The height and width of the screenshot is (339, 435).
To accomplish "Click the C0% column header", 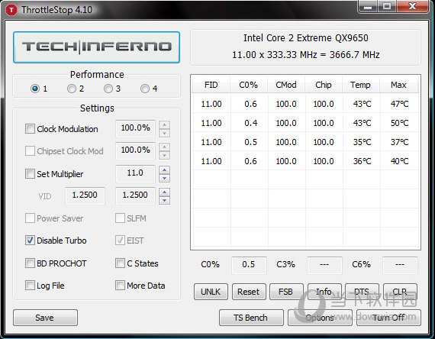I will point(249,85).
